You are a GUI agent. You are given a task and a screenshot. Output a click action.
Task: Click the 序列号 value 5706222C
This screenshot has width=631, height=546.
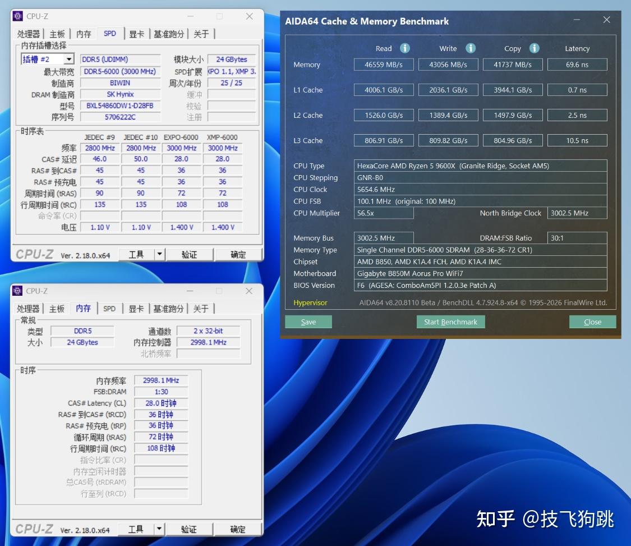coord(120,117)
